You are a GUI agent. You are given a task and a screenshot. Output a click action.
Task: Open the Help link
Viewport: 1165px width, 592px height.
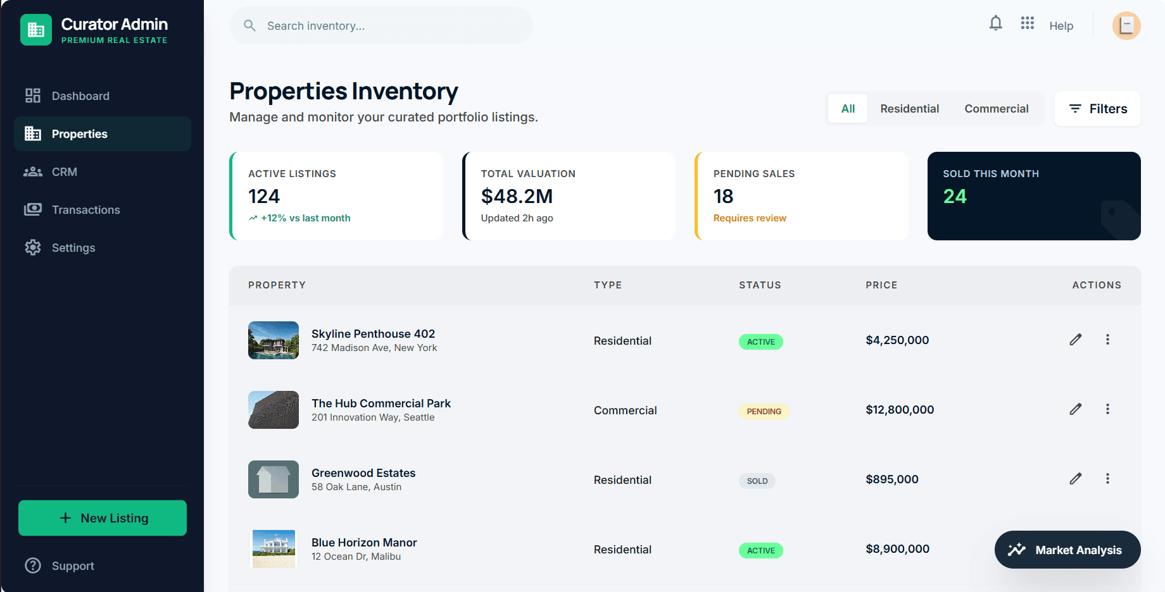(1061, 25)
